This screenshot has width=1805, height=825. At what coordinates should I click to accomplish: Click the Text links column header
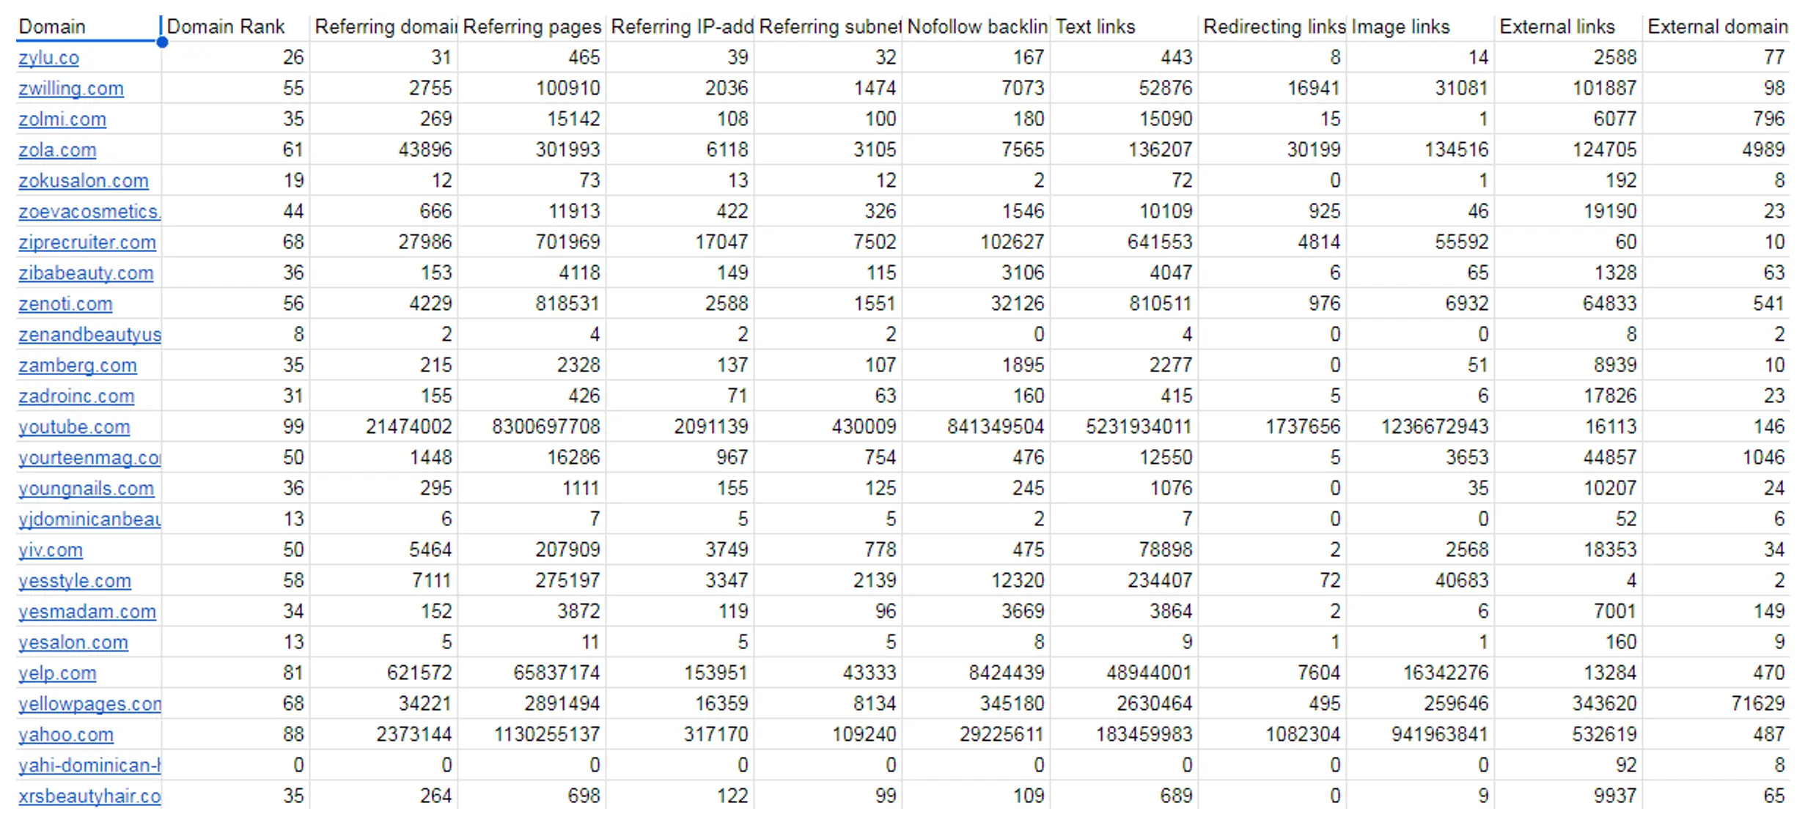(1095, 26)
